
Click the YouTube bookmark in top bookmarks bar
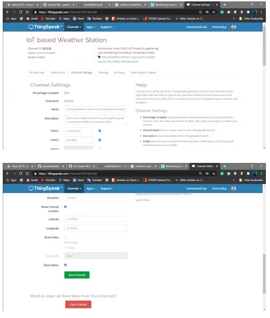pos(48,18)
